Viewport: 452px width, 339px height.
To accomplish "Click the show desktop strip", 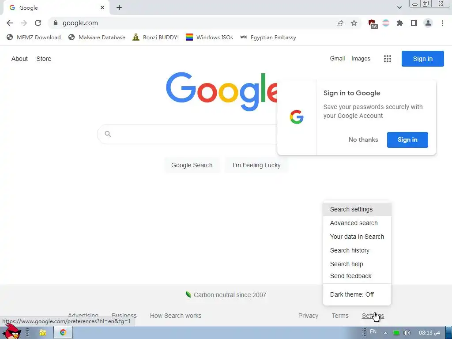I will [x=449, y=333].
